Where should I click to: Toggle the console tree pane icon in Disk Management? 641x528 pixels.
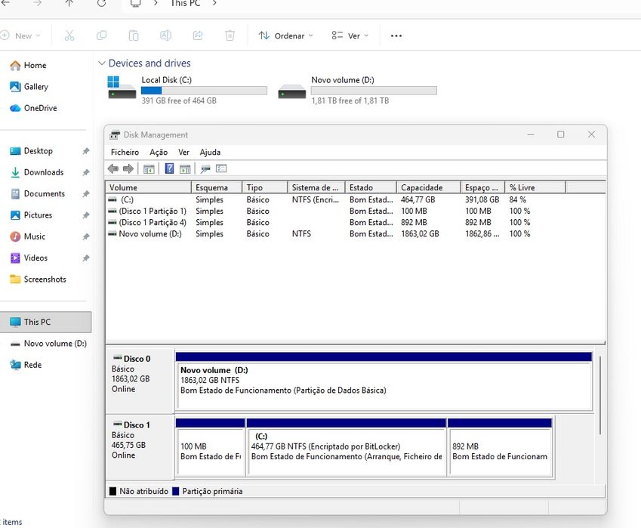click(x=149, y=168)
